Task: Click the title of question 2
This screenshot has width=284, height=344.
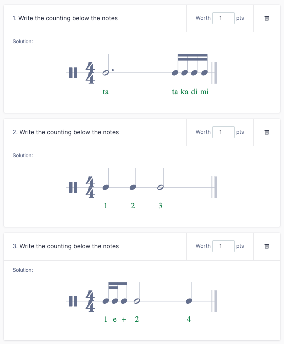Action: tap(65, 132)
